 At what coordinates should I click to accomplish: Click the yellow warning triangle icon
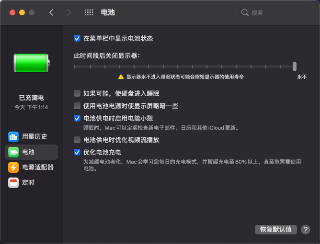pos(121,77)
